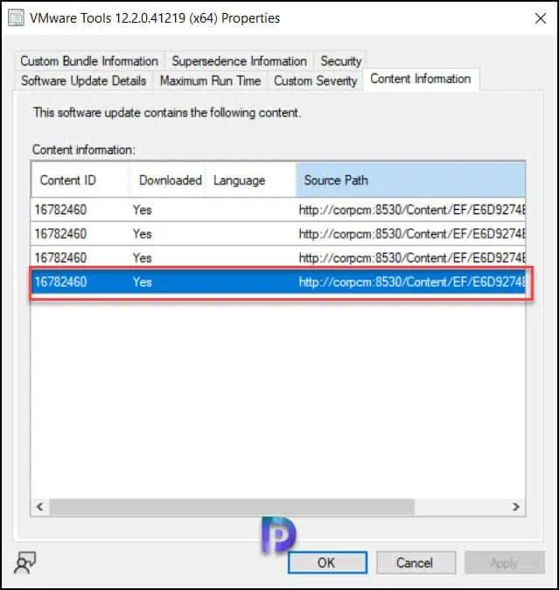
Task: Go to the Maximum Run Time tab
Action: pyautogui.click(x=210, y=80)
